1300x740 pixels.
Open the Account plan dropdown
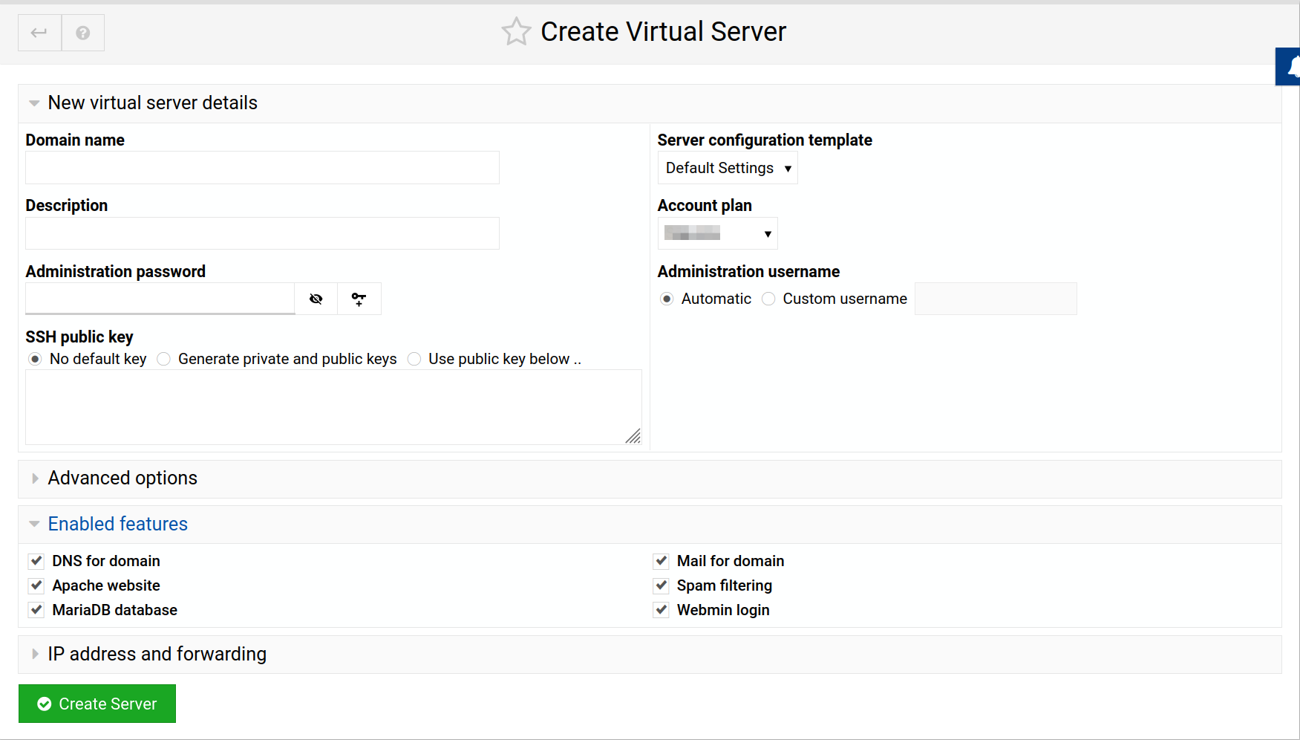pyautogui.click(x=717, y=234)
